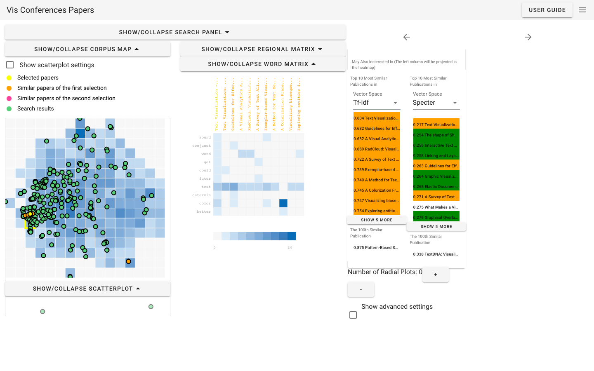Click the 'futur' row label in word matrix

(x=205, y=178)
